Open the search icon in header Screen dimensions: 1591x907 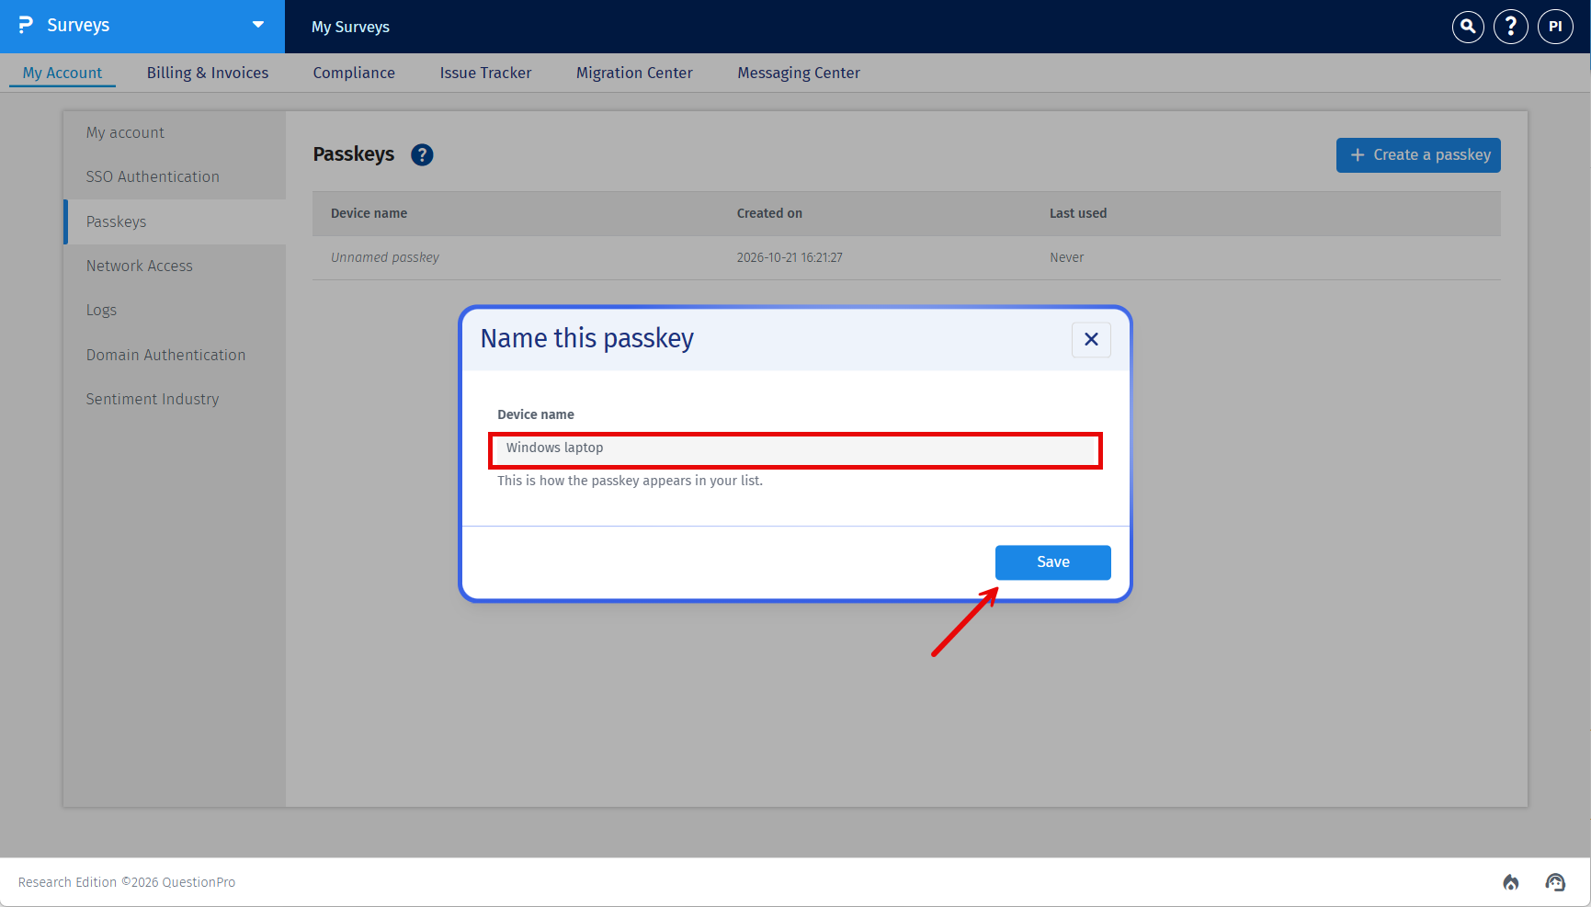1468,27
